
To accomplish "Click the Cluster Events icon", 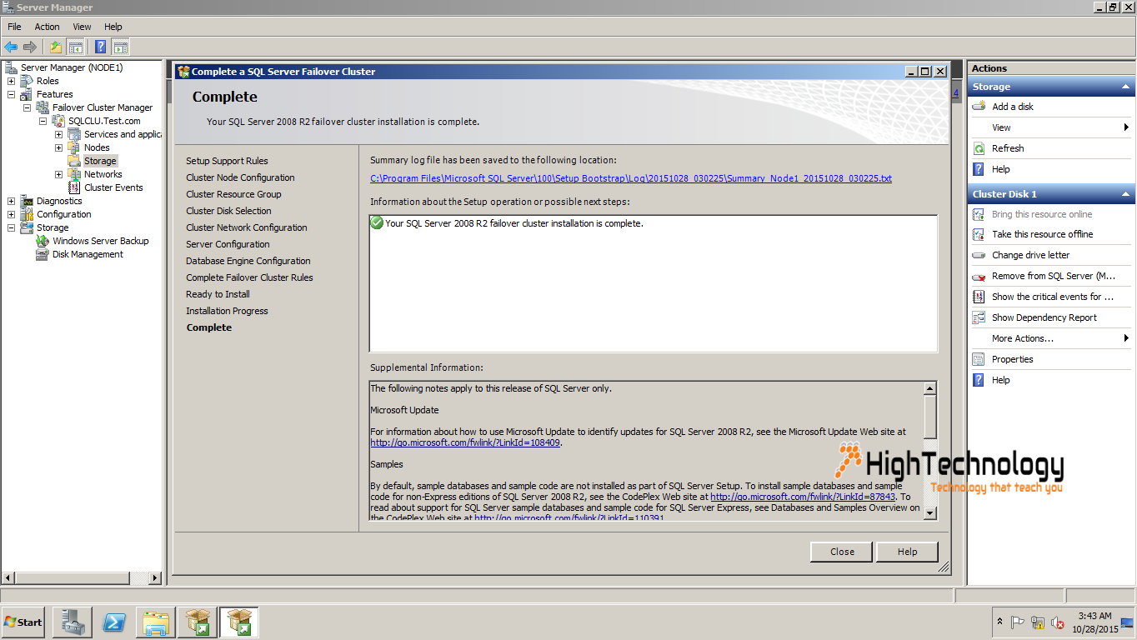I will point(75,187).
